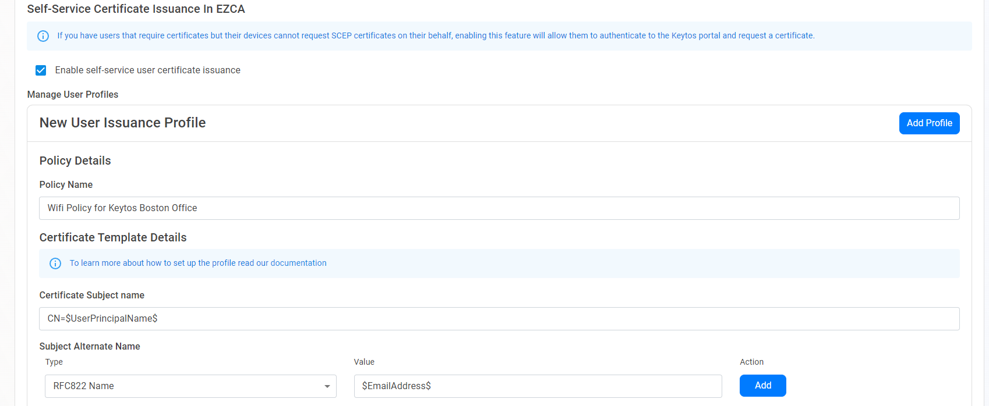The image size is (989, 406).
Task: Focus the Certificate Subject name field
Action: [x=499, y=319]
